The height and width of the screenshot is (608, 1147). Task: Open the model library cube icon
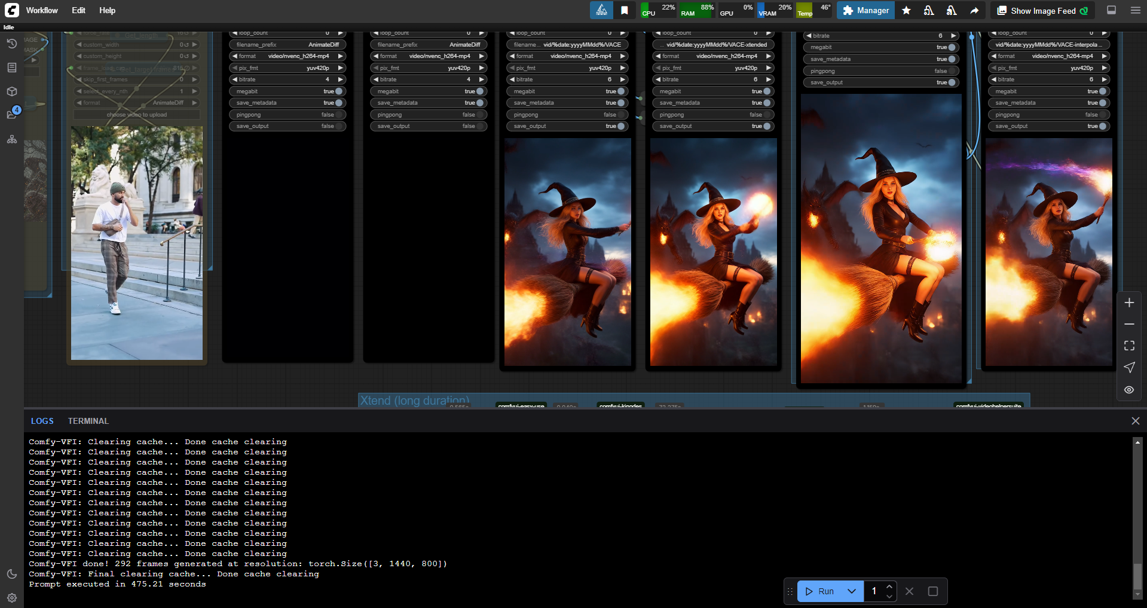pyautogui.click(x=12, y=91)
